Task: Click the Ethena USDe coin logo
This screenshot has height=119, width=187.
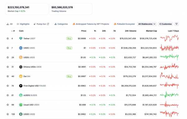Action: click(21, 67)
